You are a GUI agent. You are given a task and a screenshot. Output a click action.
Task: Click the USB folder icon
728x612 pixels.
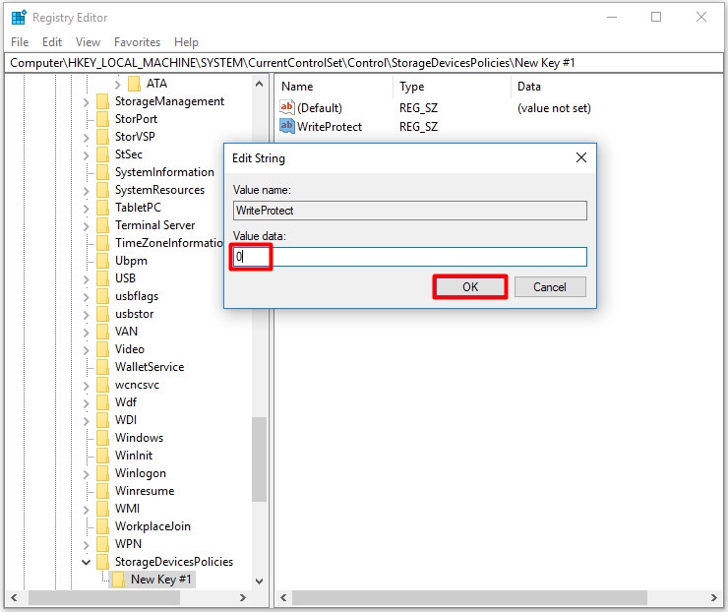[102, 278]
